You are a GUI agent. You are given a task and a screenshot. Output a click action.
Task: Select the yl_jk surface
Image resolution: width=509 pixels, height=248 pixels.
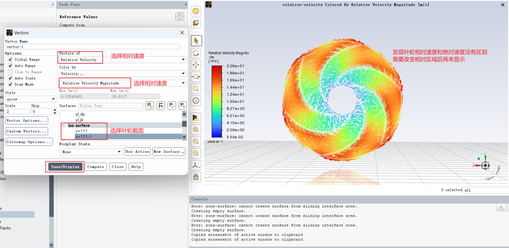80,120
